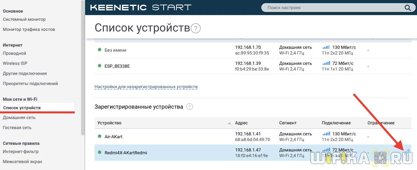Screen dimensions: 417x170
Task: Select the Без имени device row
Action: click(253, 50)
